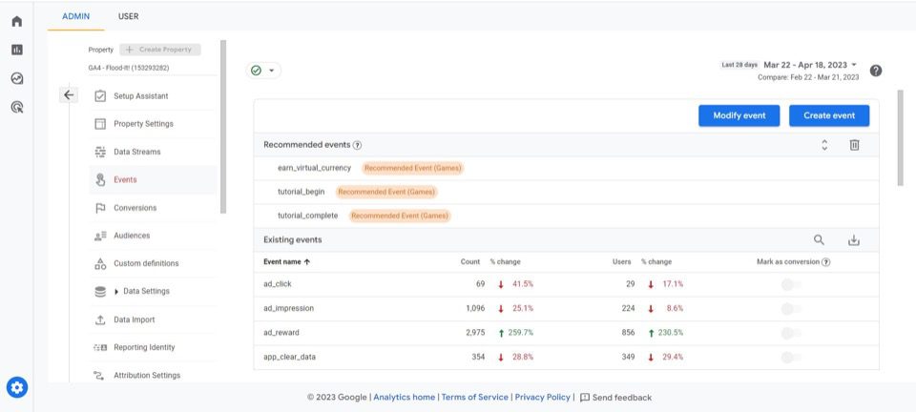Click the Admin gear icon
This screenshot has height=412, width=916.
[x=17, y=387]
